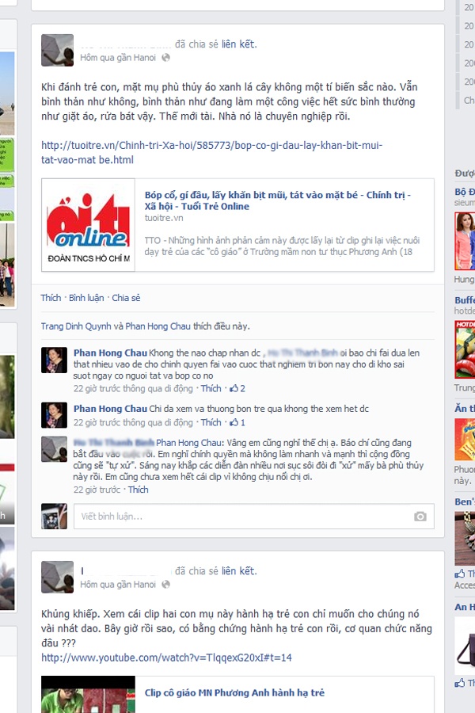The width and height of the screenshot is (475, 713).
Task: Click Bình luận under first post
Action: coord(86,298)
